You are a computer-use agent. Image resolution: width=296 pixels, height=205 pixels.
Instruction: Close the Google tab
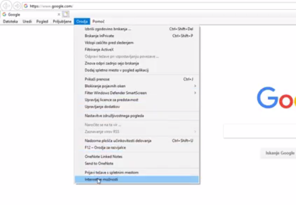pos(59,14)
